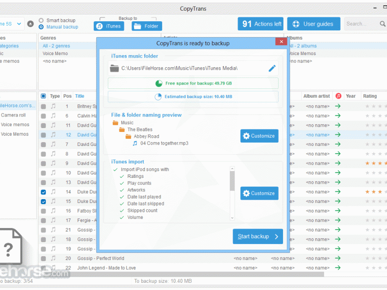
Task: Select All - 2 albums entry
Action: pyautogui.click(x=303, y=46)
